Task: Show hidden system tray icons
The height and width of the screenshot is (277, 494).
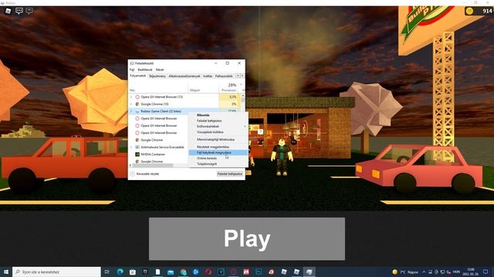Action: coord(424,272)
